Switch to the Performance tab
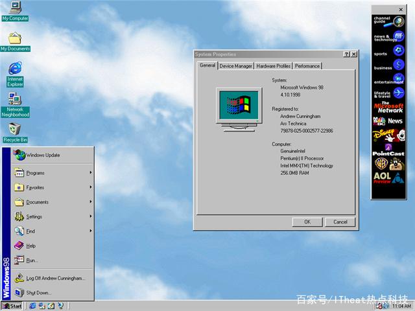Image resolution: width=415 pixels, height=311 pixels. coord(307,66)
